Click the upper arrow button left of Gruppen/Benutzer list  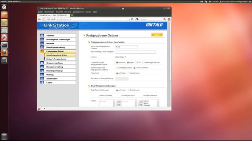point(141,101)
